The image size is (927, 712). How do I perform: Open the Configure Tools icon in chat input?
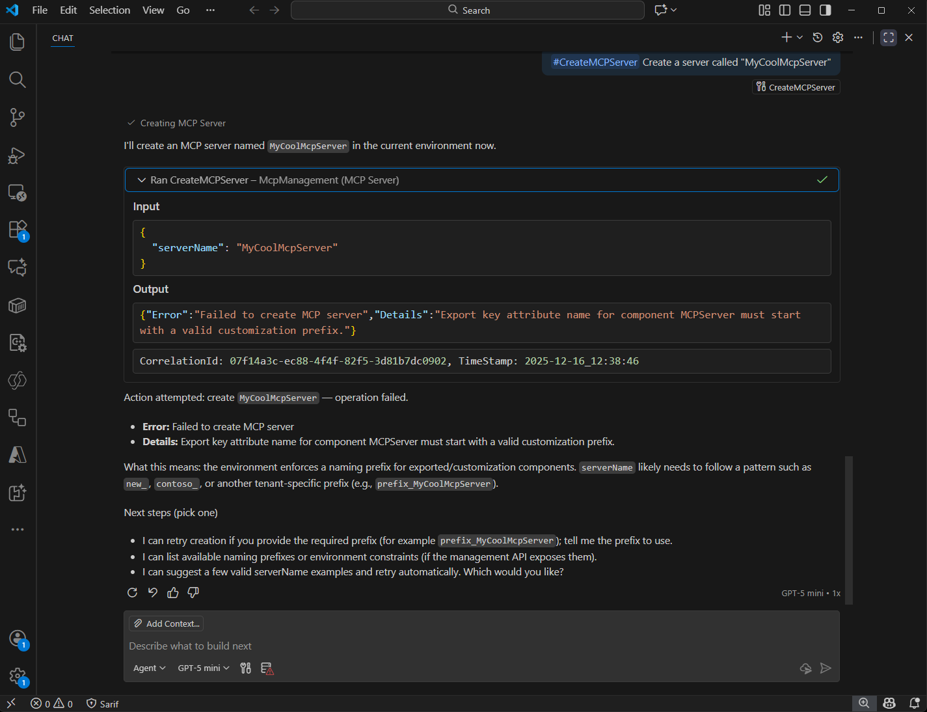245,668
